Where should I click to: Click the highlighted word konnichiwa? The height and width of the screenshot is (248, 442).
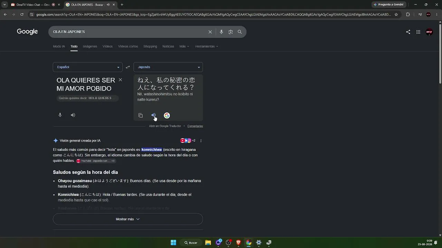point(152,149)
